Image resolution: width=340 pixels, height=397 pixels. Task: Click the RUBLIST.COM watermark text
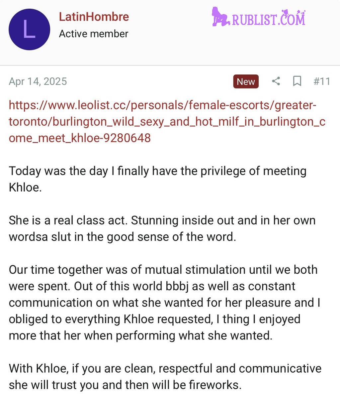pyautogui.click(x=268, y=20)
